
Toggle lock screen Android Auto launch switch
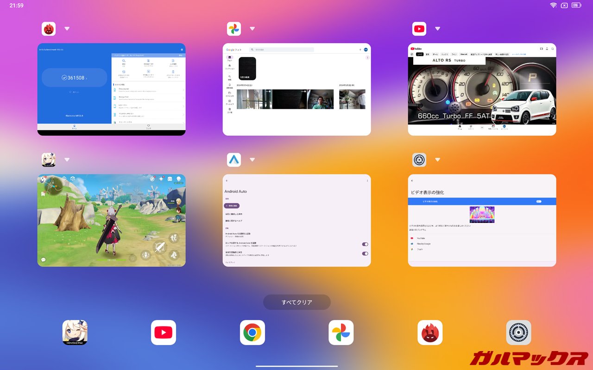pos(365,244)
